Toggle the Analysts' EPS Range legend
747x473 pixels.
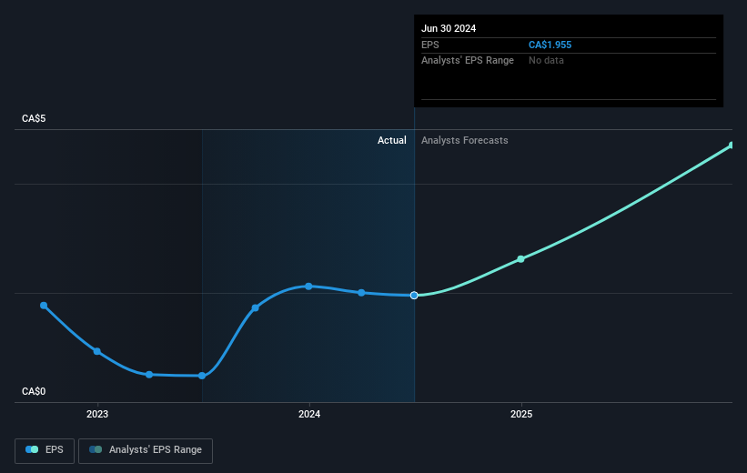[x=146, y=450]
